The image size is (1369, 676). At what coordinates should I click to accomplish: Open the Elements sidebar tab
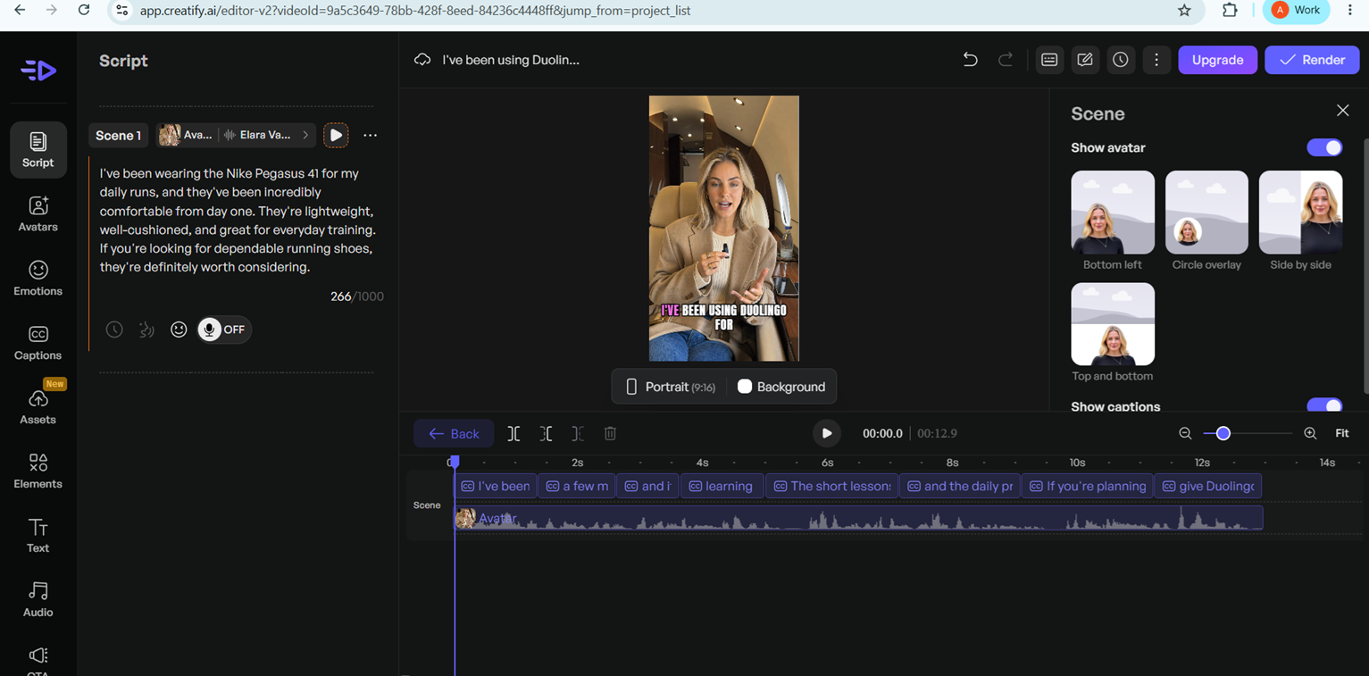tap(38, 472)
